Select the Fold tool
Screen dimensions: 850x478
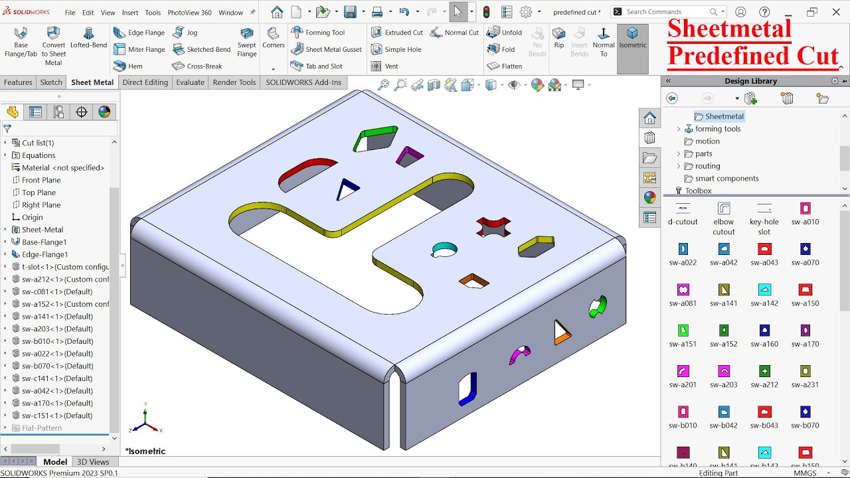(x=501, y=49)
